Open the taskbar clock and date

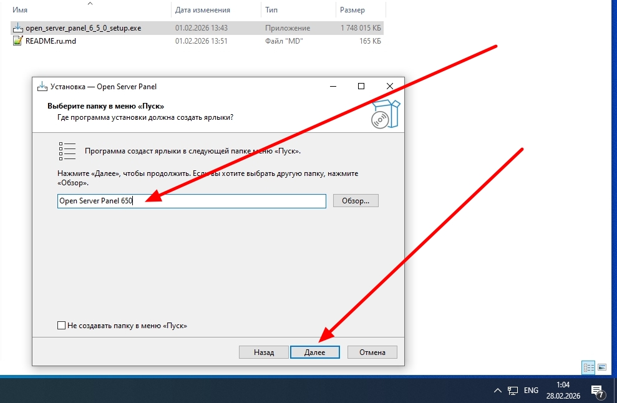pyautogui.click(x=563, y=390)
